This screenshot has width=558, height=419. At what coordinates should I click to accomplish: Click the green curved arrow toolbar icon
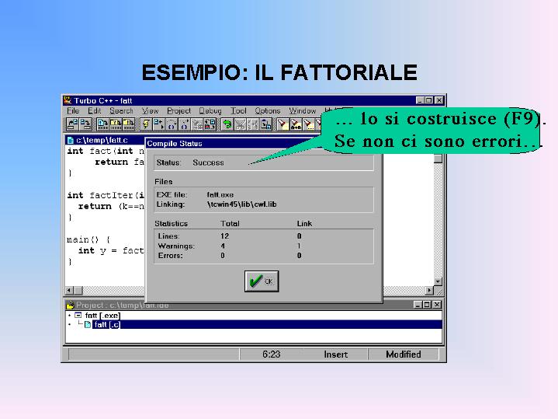point(227,124)
